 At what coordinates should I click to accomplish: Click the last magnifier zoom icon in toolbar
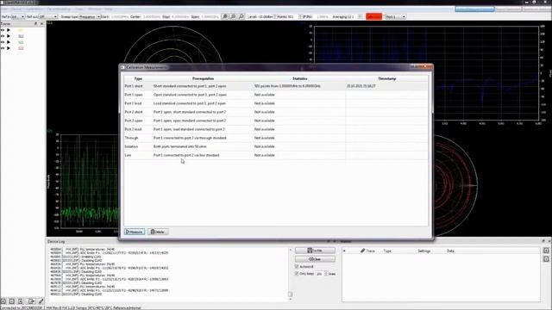(x=241, y=16)
